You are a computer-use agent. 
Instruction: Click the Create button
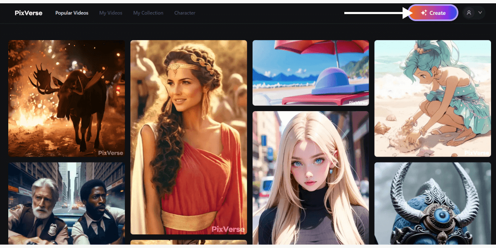[x=433, y=13]
